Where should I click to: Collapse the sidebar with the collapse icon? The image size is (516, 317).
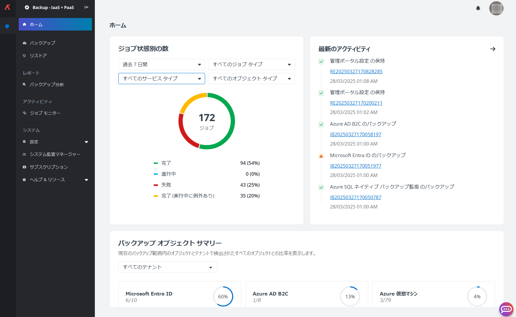86,7
